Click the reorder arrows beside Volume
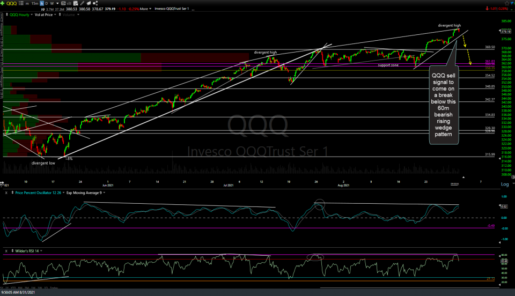Viewport: 515px width, 296px height. pyautogui.click(x=60, y=15)
